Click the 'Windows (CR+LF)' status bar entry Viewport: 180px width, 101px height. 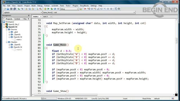64,98
